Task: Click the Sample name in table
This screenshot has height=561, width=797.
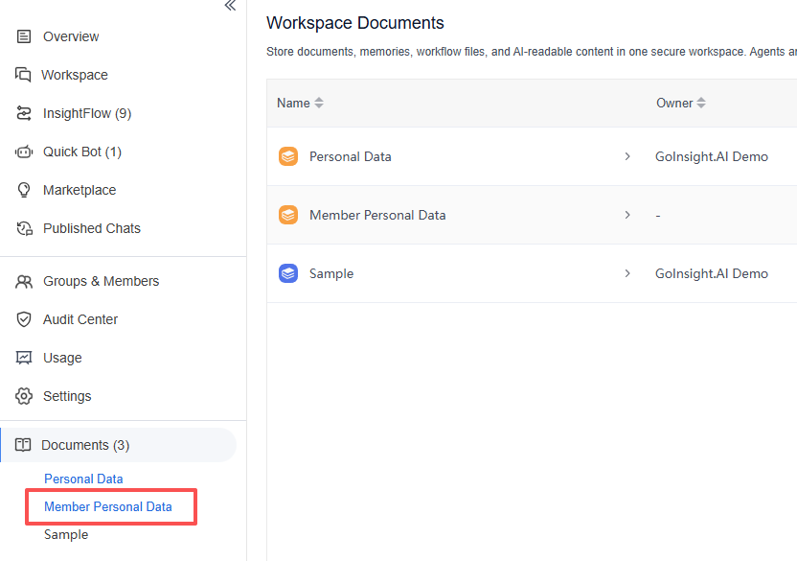Action: pyautogui.click(x=331, y=274)
